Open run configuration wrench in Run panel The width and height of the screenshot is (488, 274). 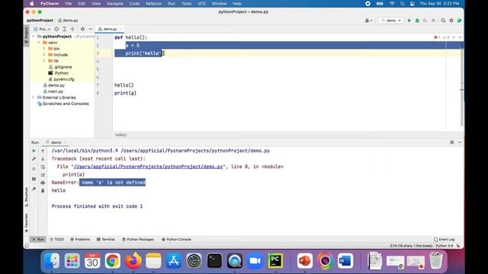(x=34, y=159)
